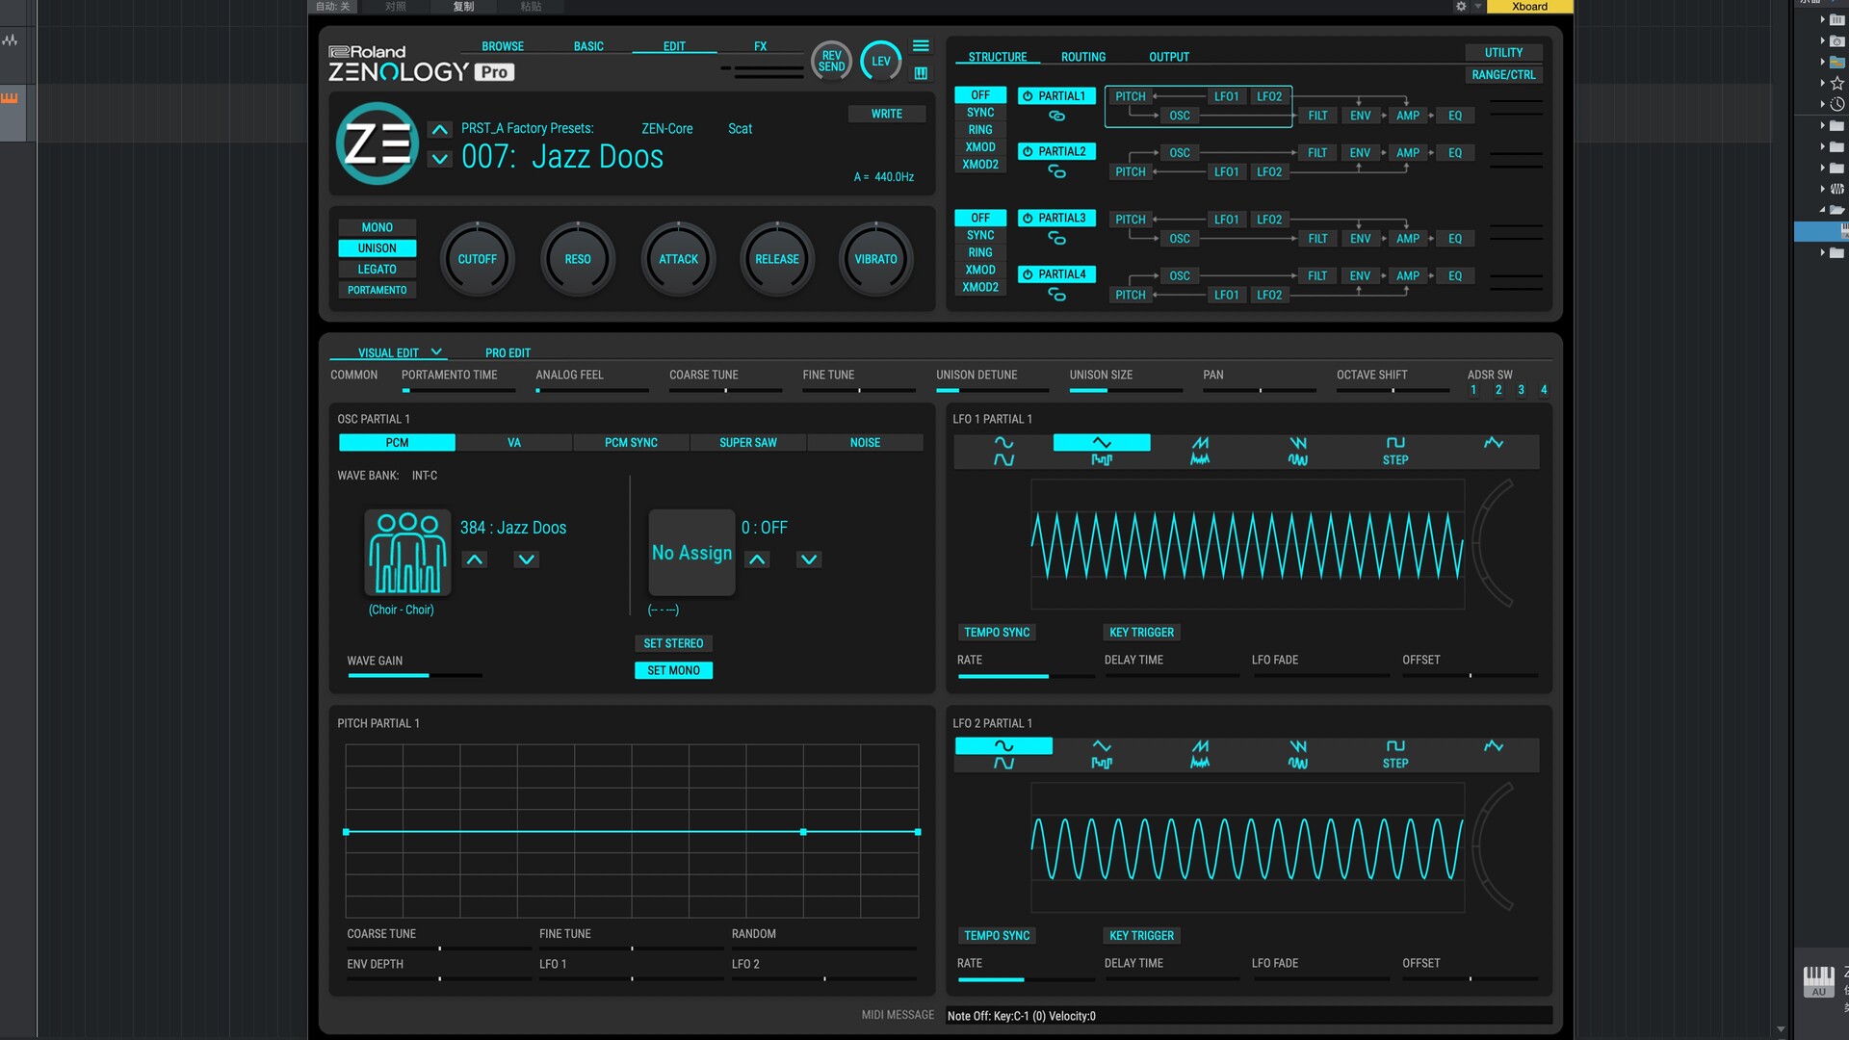Click the RANGE/CTRL button
Screen dimensions: 1849x1040
(1502, 75)
